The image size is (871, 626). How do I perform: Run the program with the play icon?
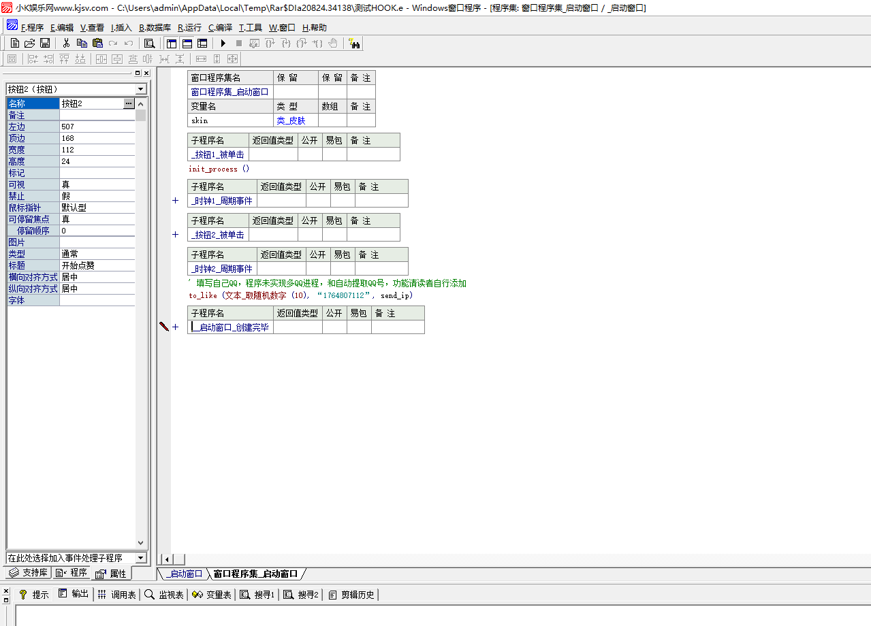[223, 43]
